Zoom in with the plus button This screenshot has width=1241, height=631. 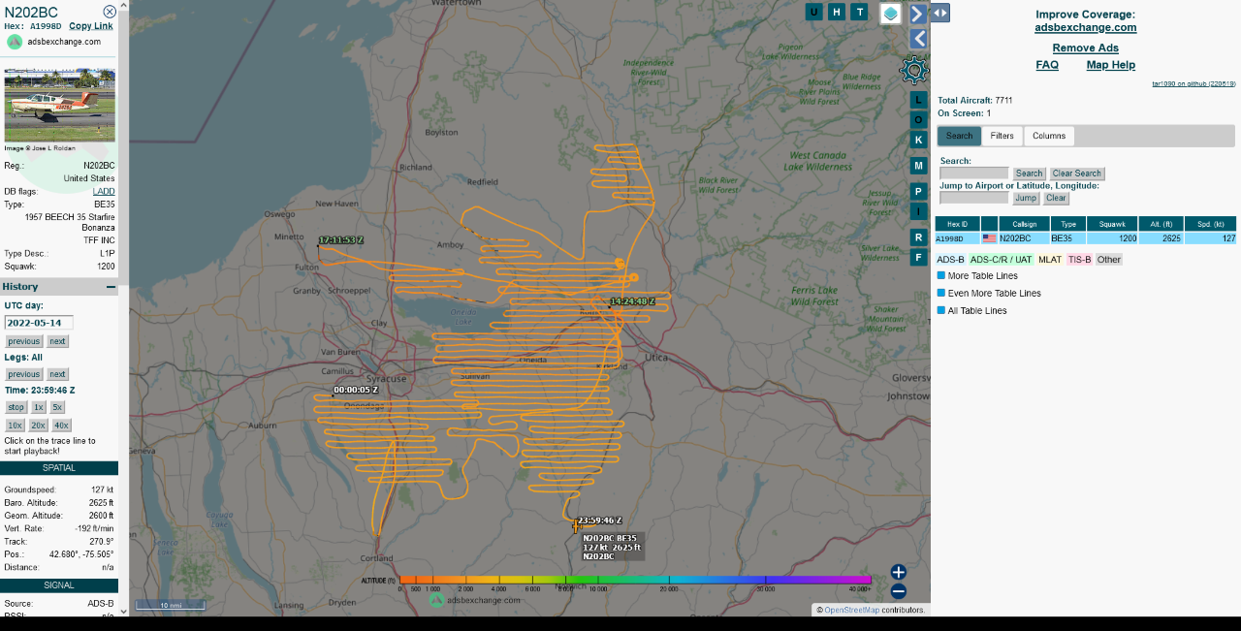point(899,572)
